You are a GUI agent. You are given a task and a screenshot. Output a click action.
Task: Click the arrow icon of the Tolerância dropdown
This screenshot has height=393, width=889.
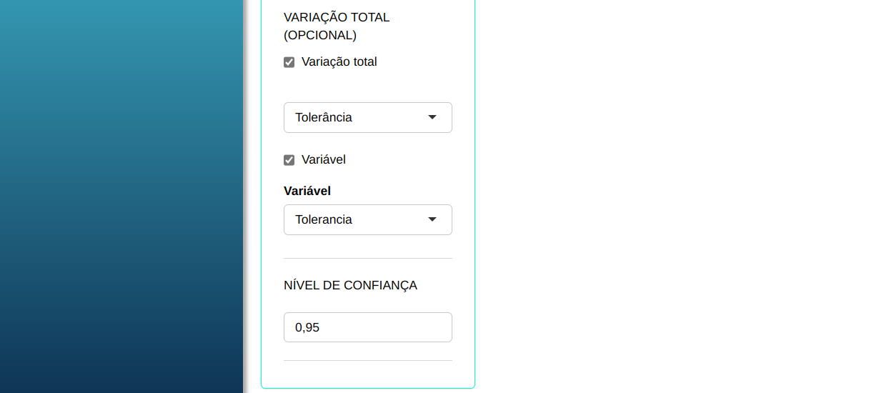432,117
